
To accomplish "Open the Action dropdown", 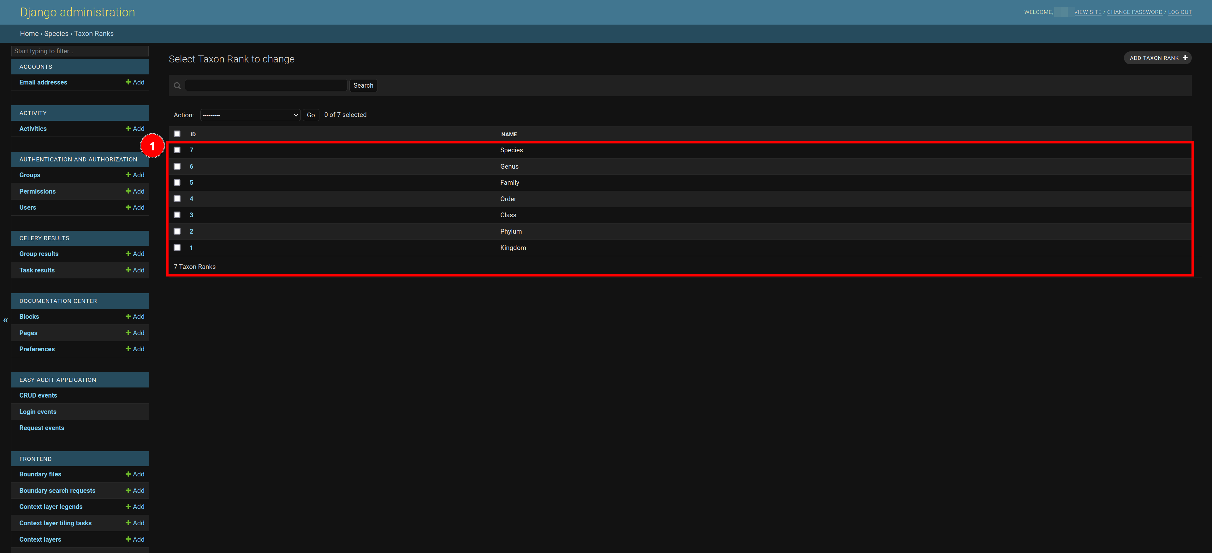I will (250, 115).
